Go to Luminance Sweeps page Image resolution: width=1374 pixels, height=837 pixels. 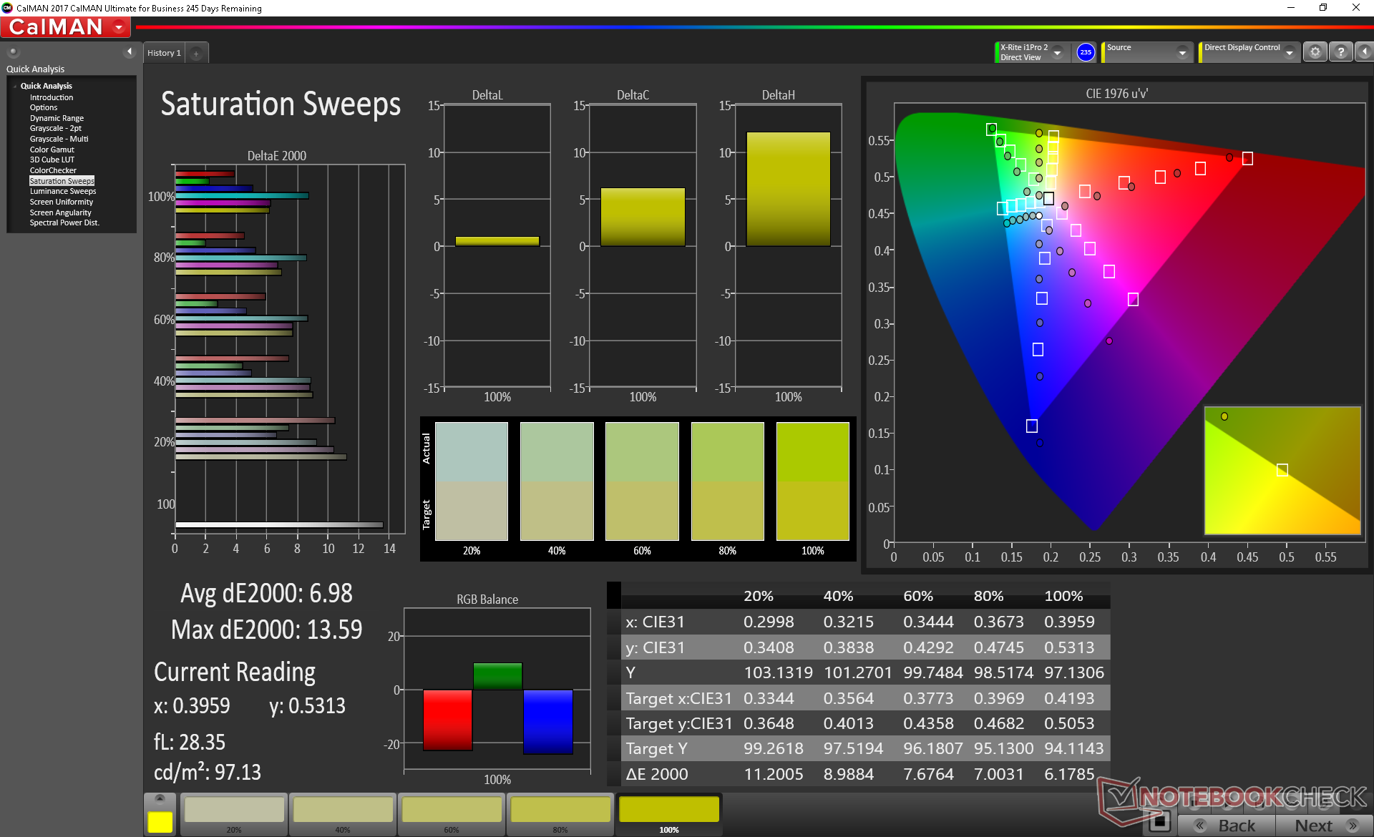click(x=63, y=191)
